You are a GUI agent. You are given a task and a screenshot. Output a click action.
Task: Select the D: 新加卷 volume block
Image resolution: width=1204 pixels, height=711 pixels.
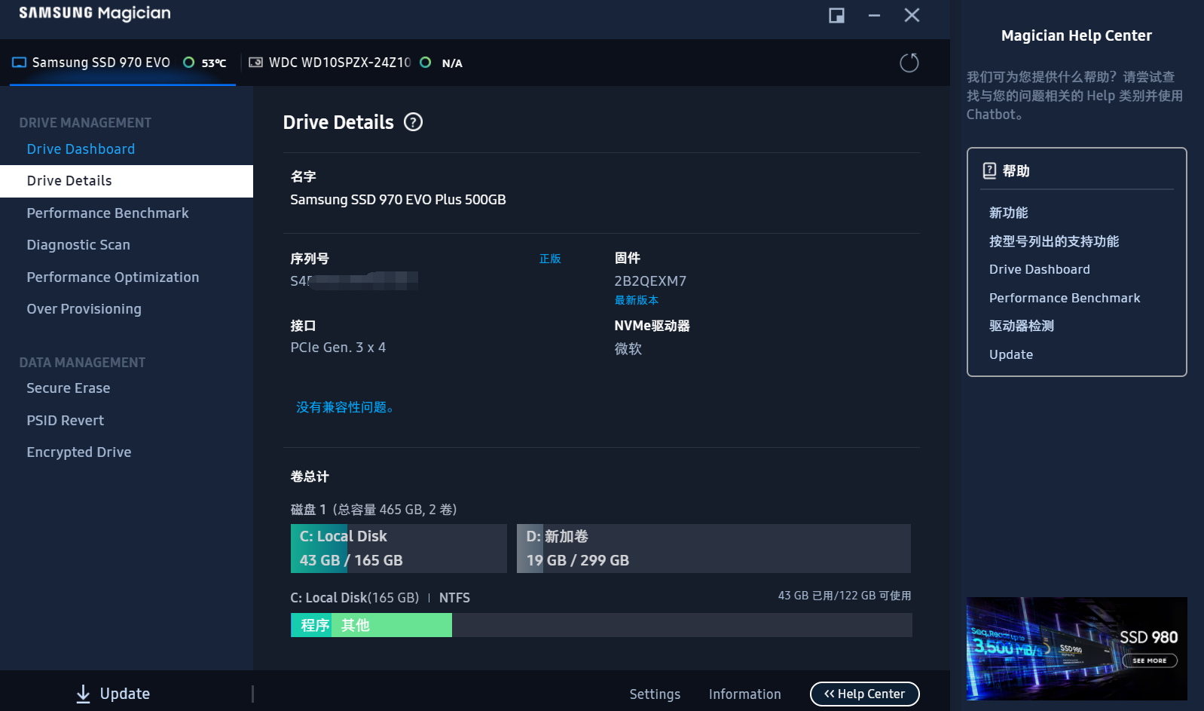coord(714,548)
